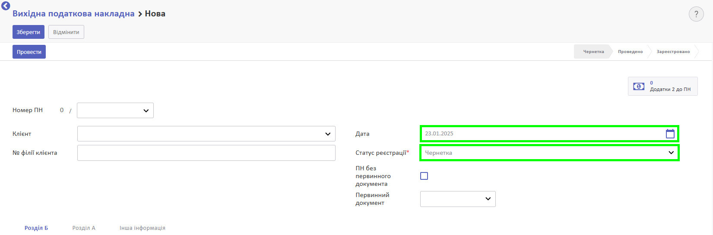The width and height of the screenshot is (713, 235).
Task: Open the Інша інформація tab
Action: click(x=143, y=228)
